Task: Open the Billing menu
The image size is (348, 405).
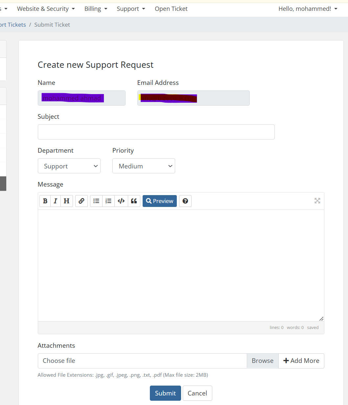Action: [x=96, y=9]
